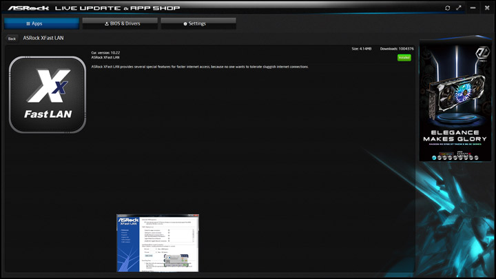Select the second banner carousel dot
The height and width of the screenshot is (279, 496).
[x=440, y=158]
